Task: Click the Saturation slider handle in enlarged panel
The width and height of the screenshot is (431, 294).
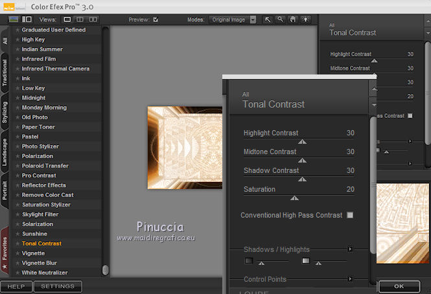Action: [294, 198]
